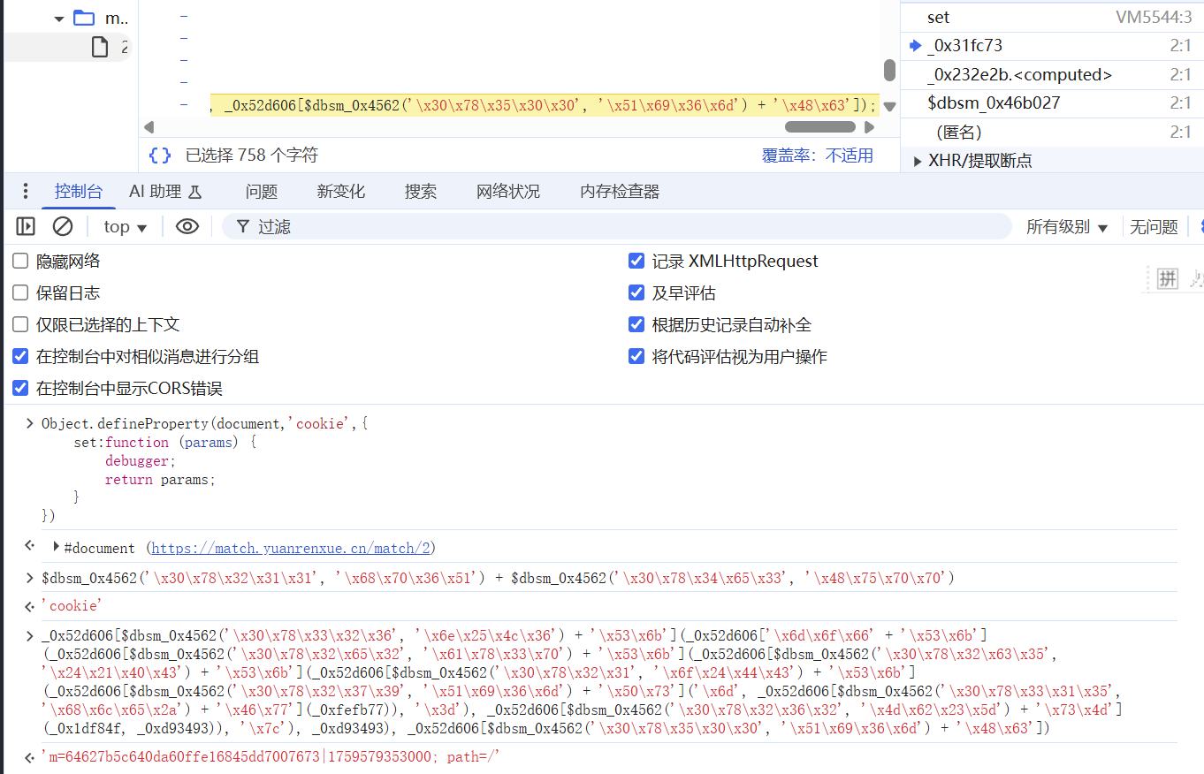Open the 新变化 tab
Screen dimensions: 1204x774
341,191
